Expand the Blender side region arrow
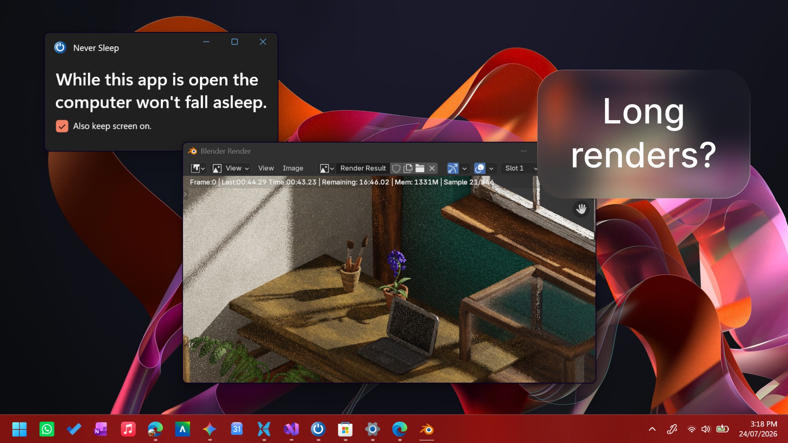The image size is (788, 443). point(185,194)
